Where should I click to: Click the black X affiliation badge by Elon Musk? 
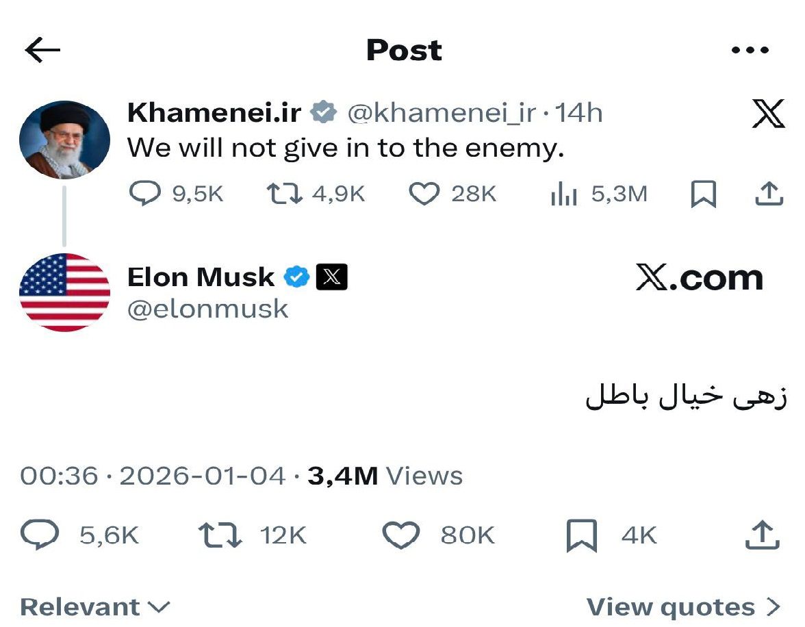point(331,277)
